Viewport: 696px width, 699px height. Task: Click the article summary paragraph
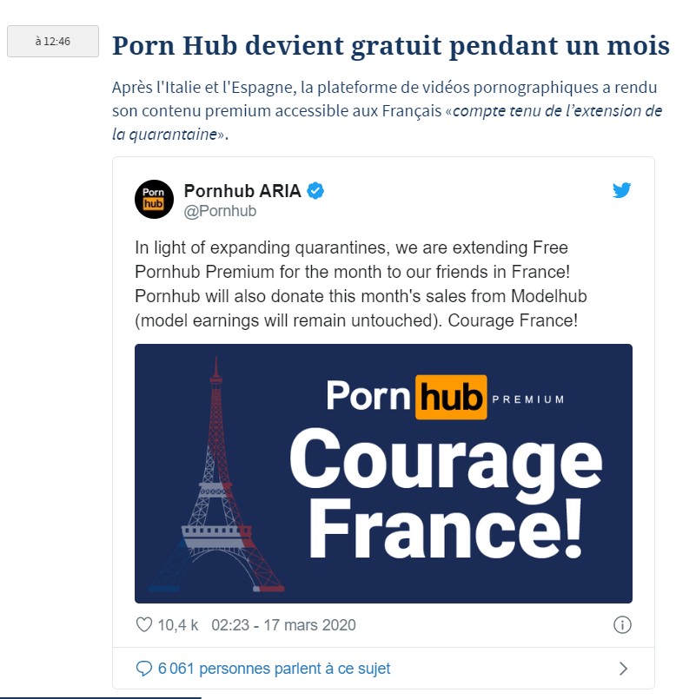[x=387, y=110]
